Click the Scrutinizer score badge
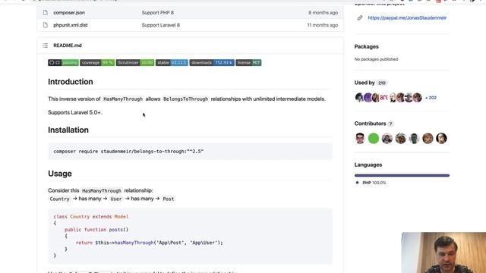Viewport: 486px width, 273px height. coord(135,62)
